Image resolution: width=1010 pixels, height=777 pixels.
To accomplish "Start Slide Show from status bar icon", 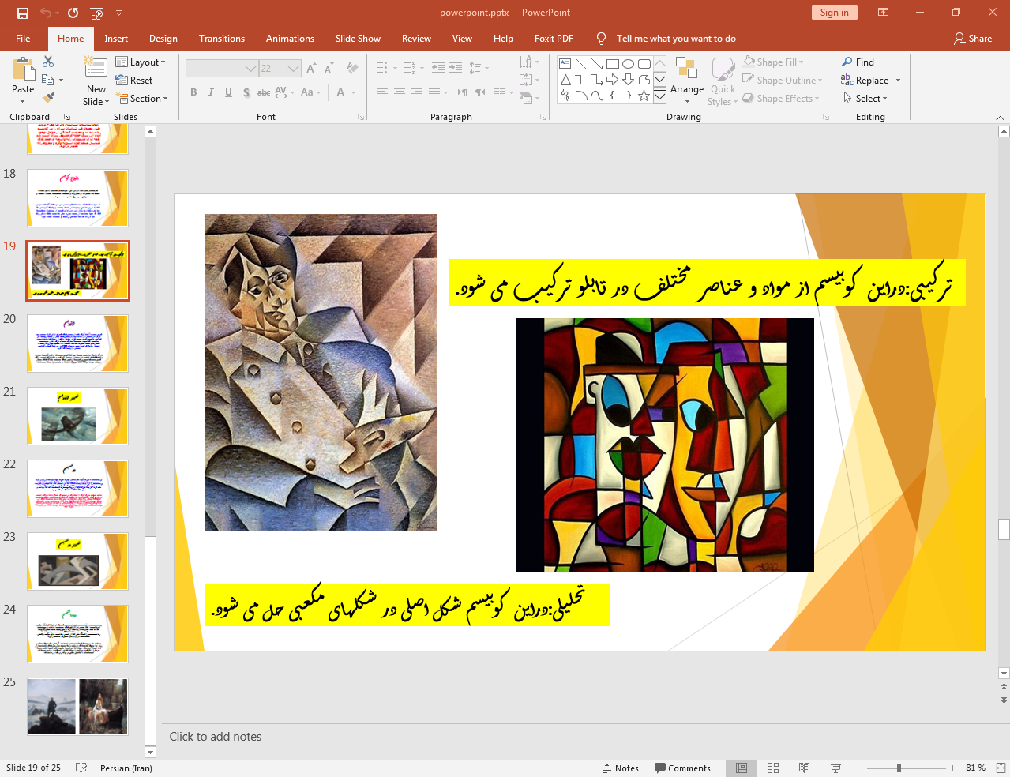I will click(835, 768).
